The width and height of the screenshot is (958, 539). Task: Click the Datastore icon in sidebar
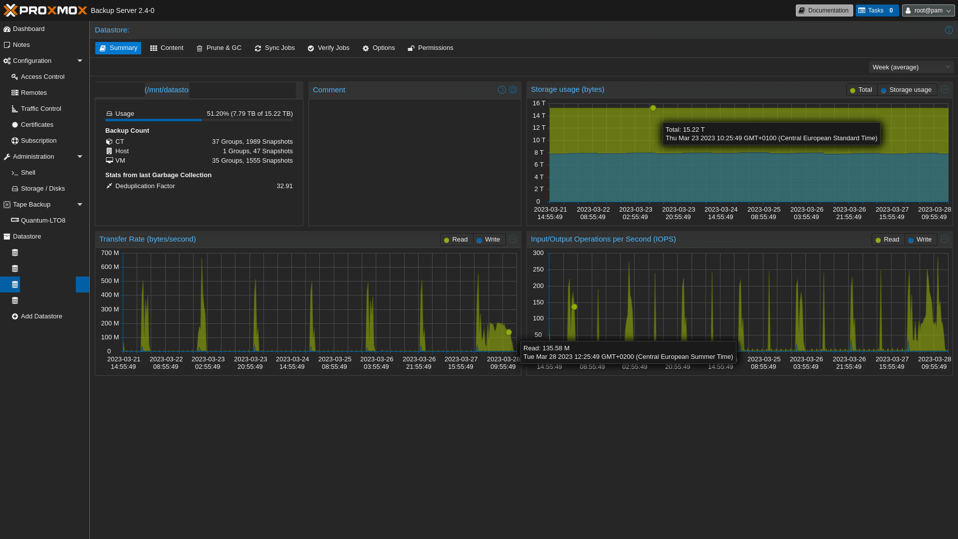(6, 236)
